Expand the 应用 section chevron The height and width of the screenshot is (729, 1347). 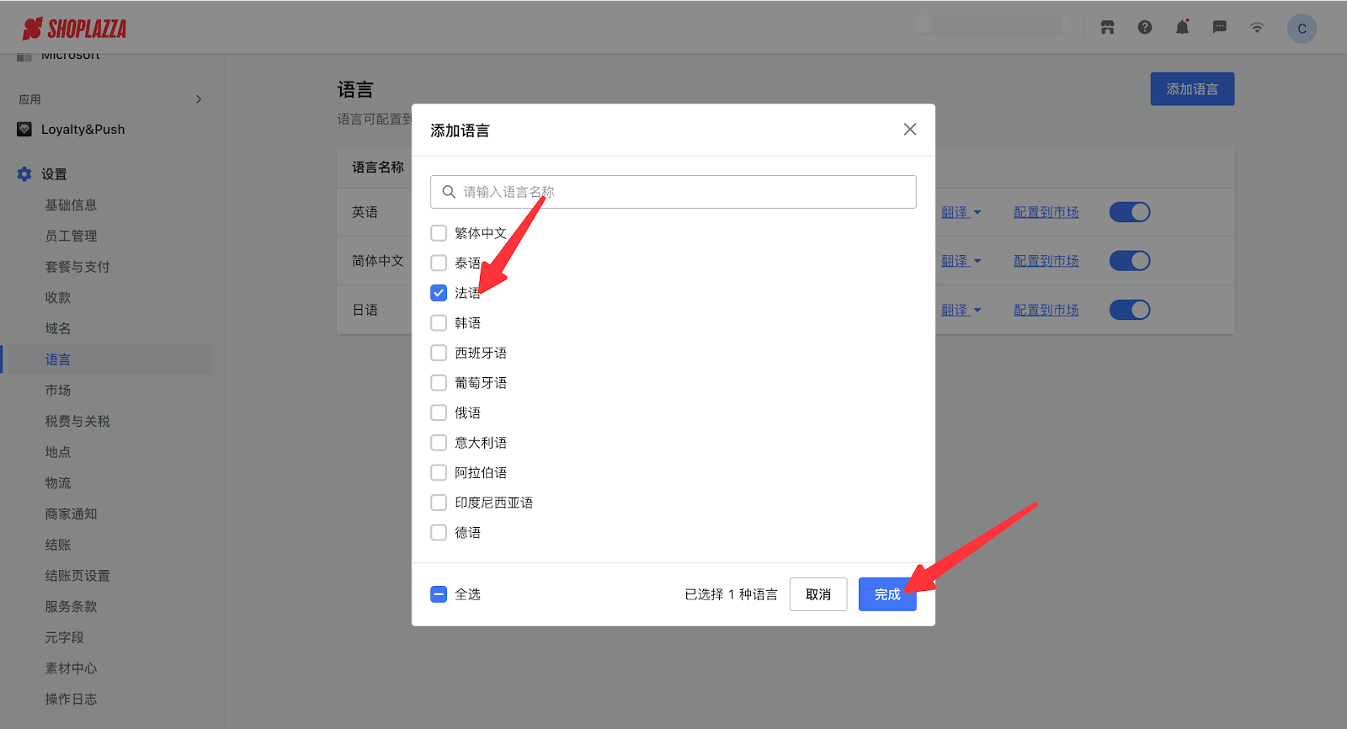coord(199,99)
